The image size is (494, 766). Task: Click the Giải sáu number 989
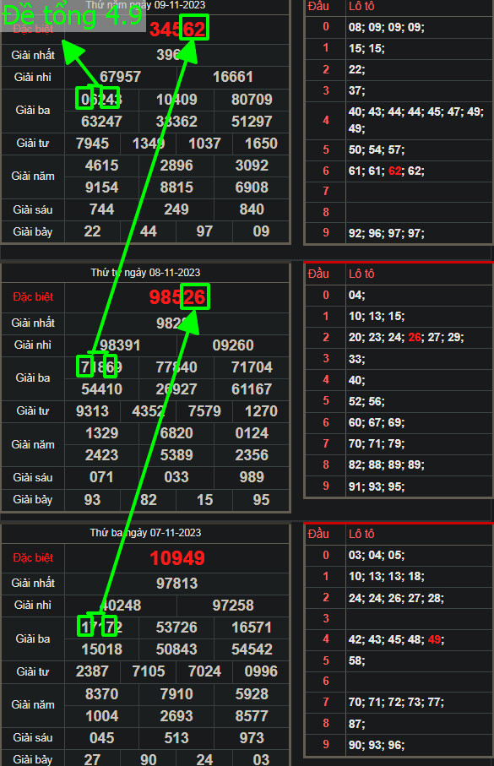252,477
